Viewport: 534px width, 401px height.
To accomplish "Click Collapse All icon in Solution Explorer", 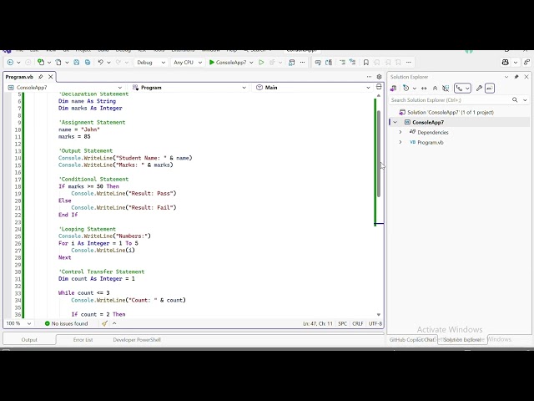I will [435, 89].
